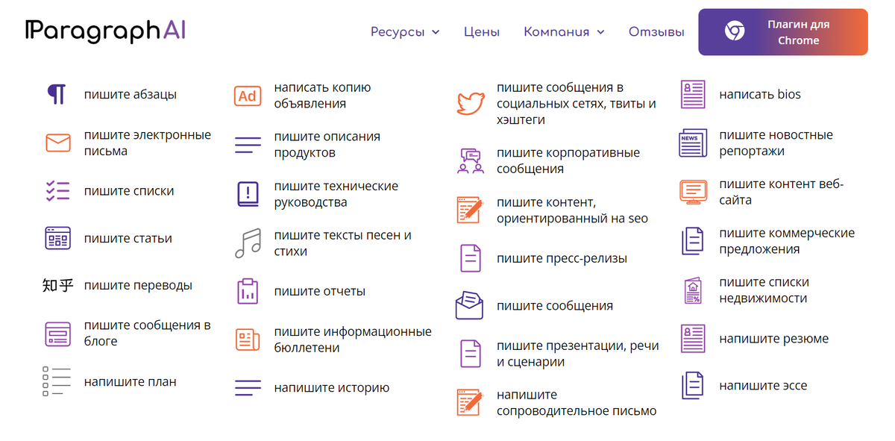Click the profile document icon beside написать bios
895x441 pixels.
693,95
